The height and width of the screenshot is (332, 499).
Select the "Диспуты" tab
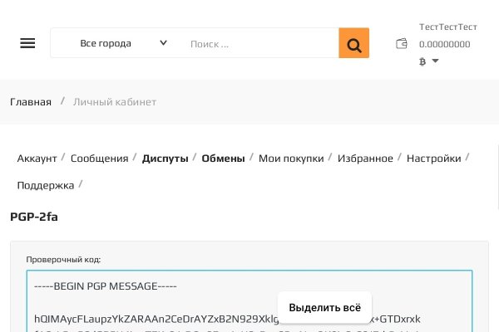tap(165, 158)
